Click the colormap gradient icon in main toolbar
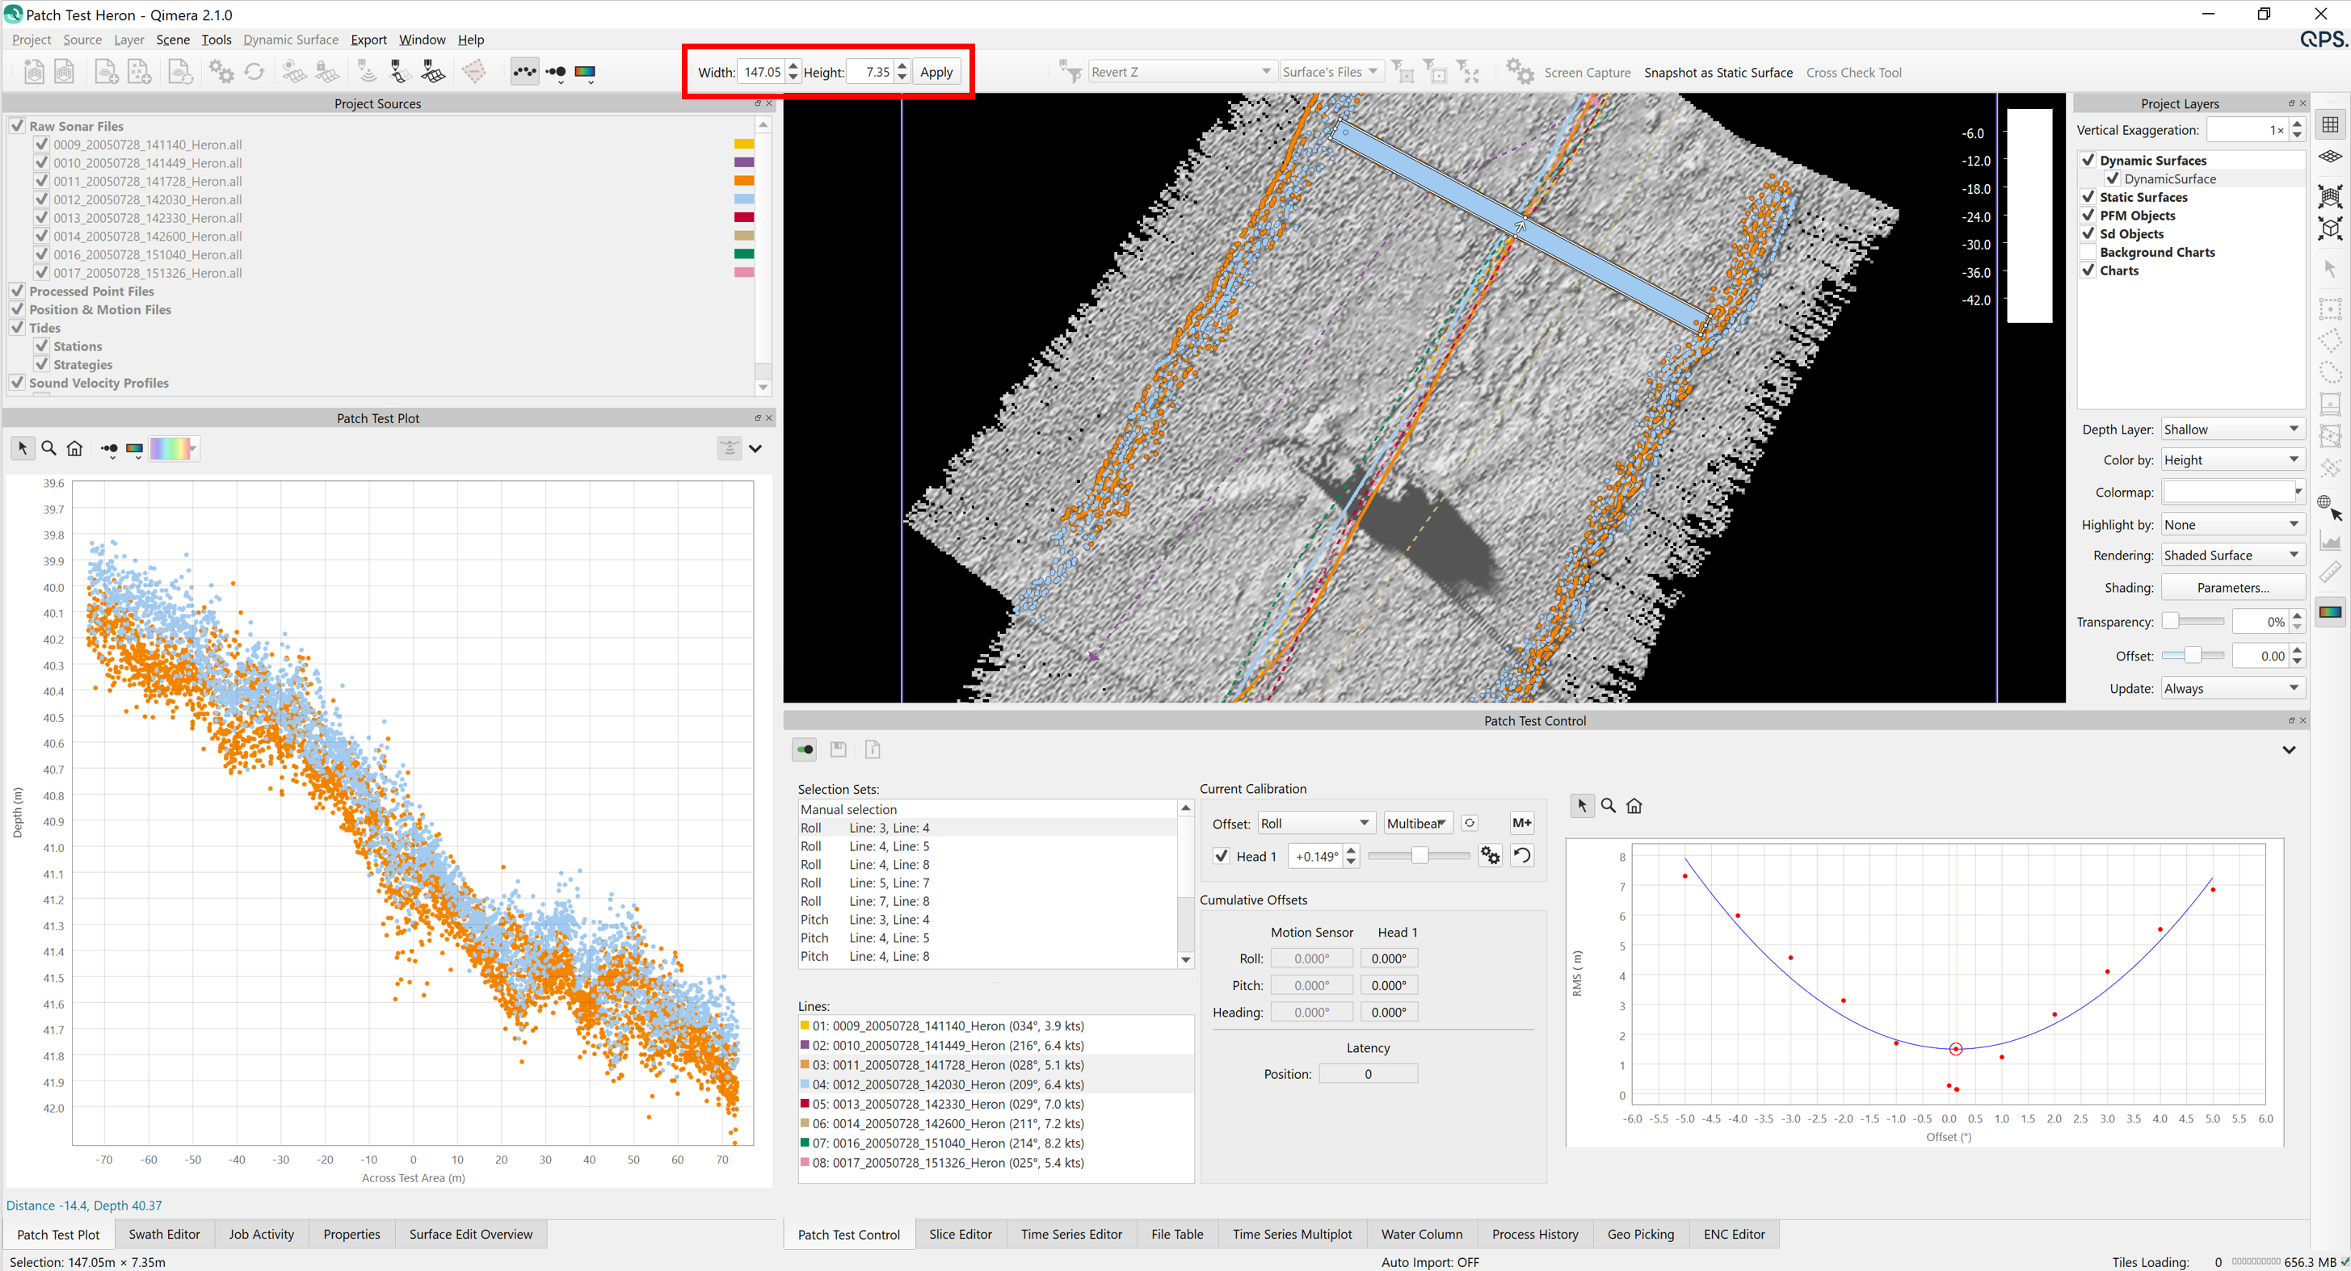 pyautogui.click(x=585, y=71)
